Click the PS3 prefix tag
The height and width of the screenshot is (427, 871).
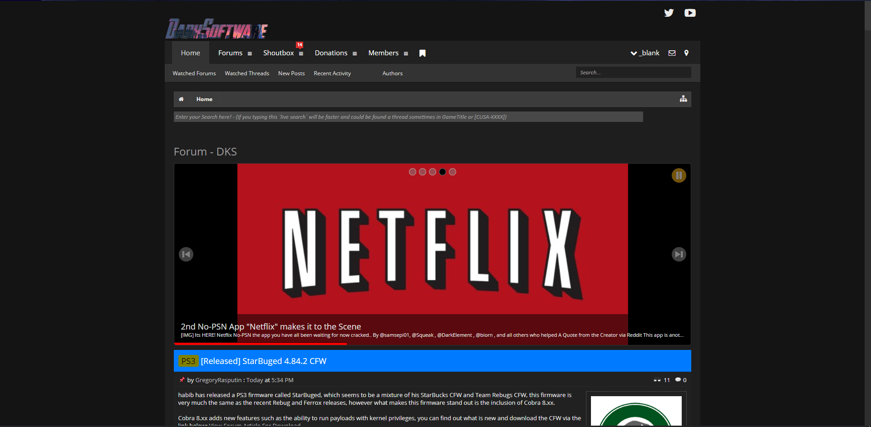[x=188, y=361]
